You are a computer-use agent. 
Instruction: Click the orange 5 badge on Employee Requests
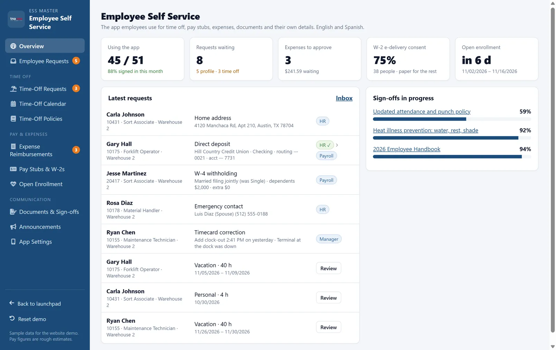pyautogui.click(x=76, y=61)
